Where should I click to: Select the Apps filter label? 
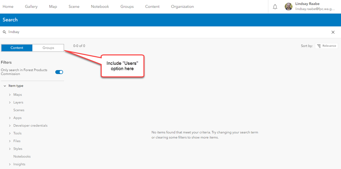coord(17,118)
